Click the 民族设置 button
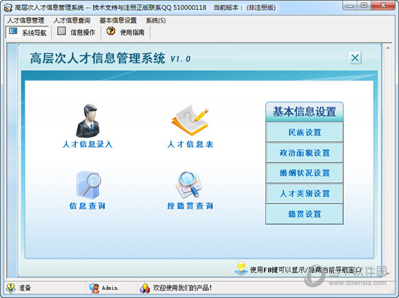Screen dimensions: 399x298 (305, 132)
